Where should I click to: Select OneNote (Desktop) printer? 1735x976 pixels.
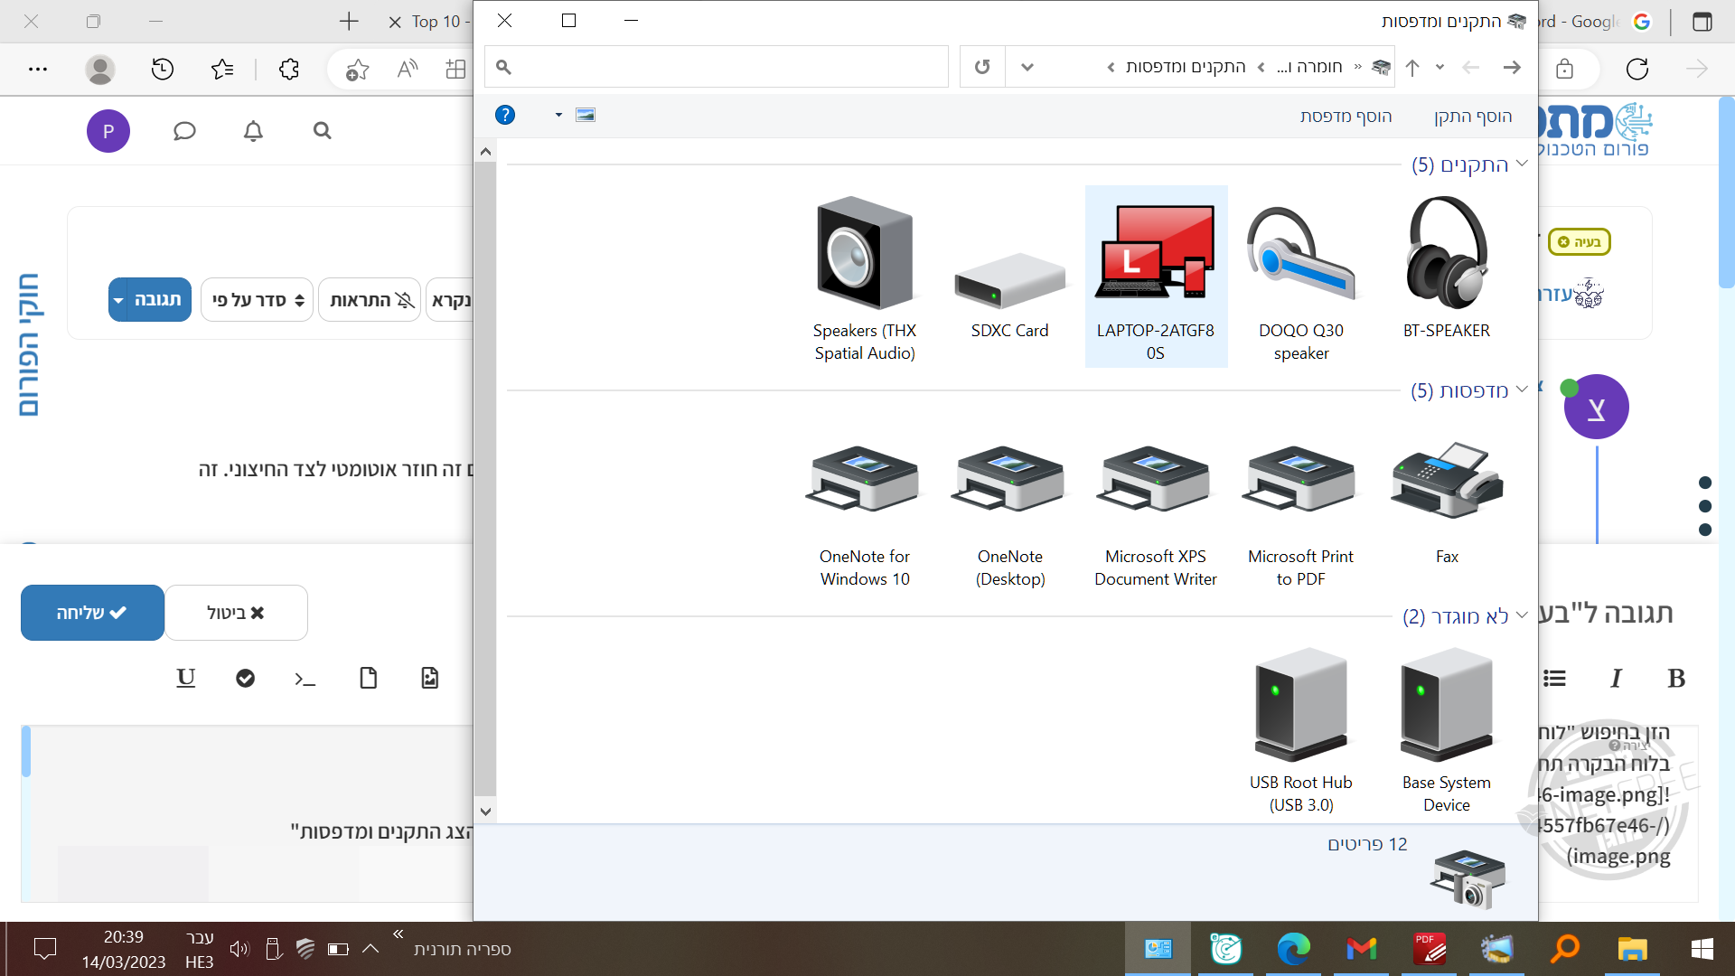(x=1010, y=515)
